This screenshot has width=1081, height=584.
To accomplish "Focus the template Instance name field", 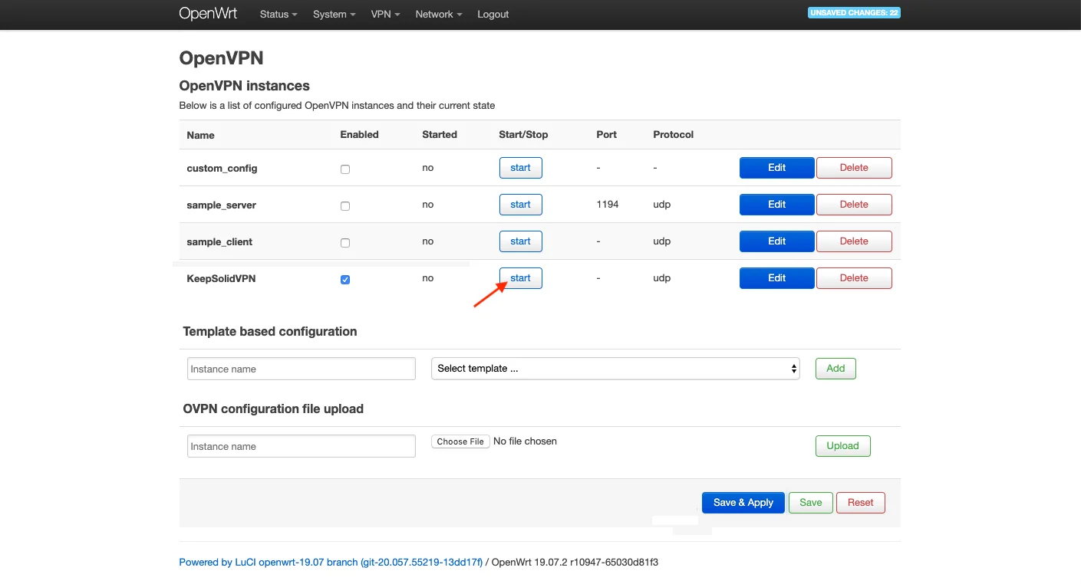I will (x=301, y=369).
